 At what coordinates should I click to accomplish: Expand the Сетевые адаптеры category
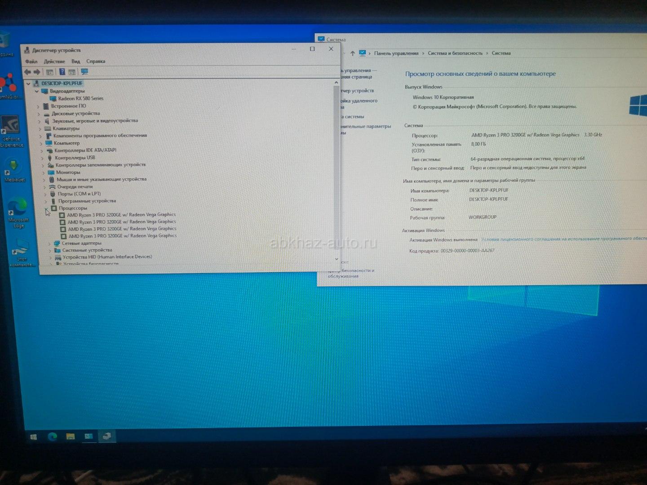(x=49, y=243)
